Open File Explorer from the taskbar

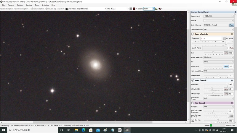pyautogui.click(x=76, y=130)
